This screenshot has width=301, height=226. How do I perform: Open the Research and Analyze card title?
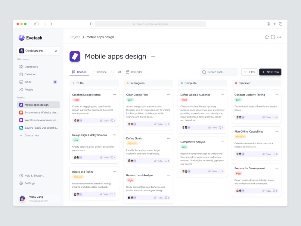pyautogui.click(x=139, y=175)
